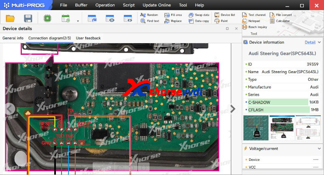324x175 pixels.
Task: Switch to the User feedback tab
Action: (x=88, y=38)
